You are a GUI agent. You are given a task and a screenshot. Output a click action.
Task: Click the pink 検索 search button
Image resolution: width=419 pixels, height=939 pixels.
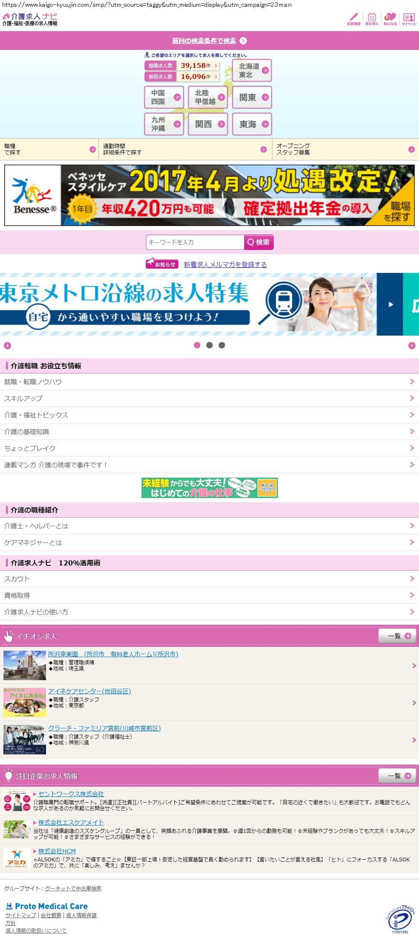pyautogui.click(x=259, y=242)
